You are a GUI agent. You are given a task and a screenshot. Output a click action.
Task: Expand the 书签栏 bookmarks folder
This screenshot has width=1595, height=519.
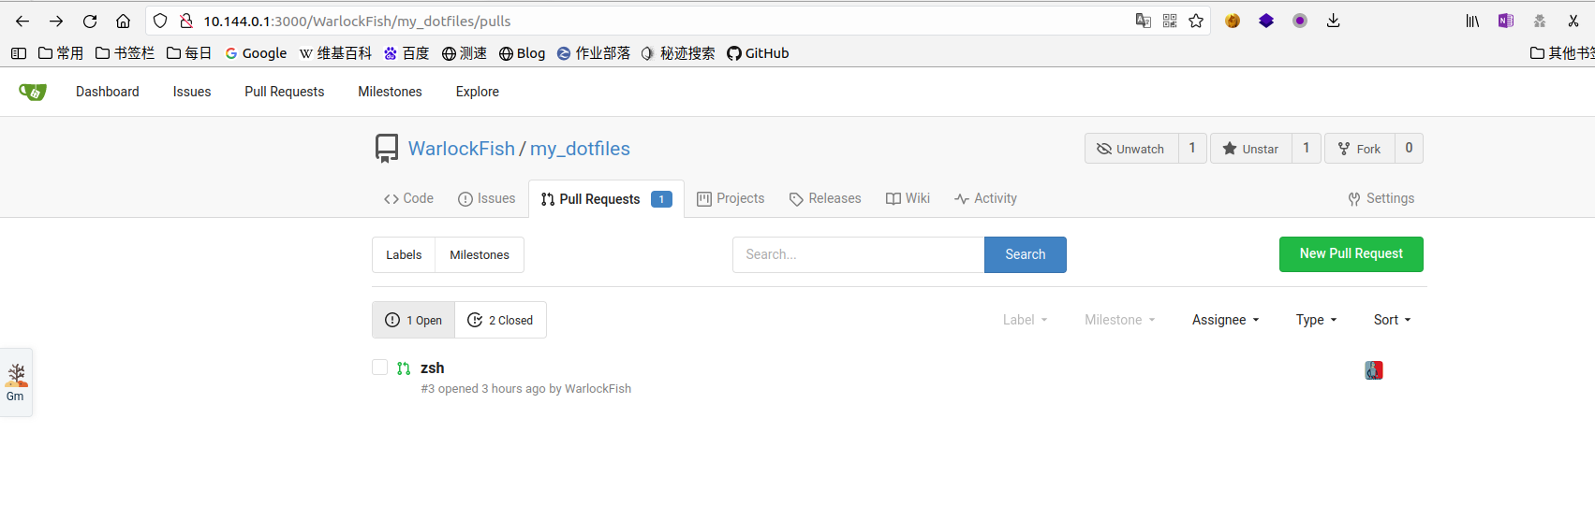[x=125, y=53]
